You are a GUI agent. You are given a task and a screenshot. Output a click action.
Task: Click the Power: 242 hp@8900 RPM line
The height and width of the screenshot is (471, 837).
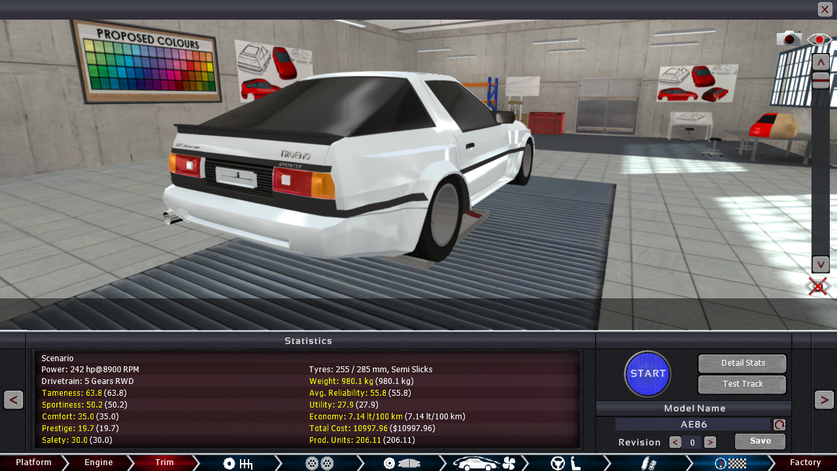[90, 370]
